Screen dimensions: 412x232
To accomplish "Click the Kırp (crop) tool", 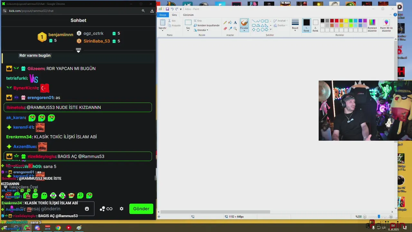I will [x=198, y=21].
